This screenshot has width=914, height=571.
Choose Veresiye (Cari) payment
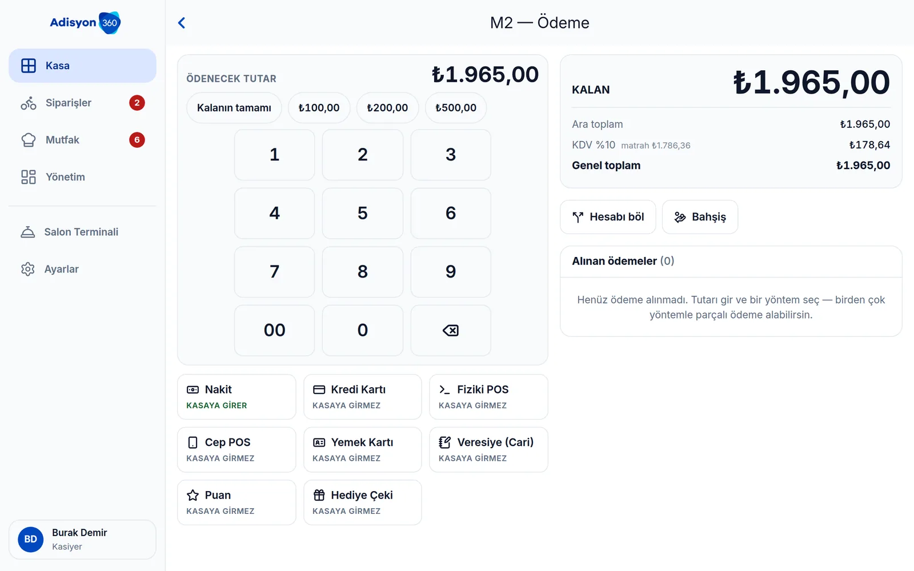(488, 450)
